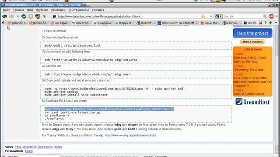Image resolution: width=280 pixels, height=157 pixels.
Task: Click the greyed-out forward arrow button
Action: 11,17
